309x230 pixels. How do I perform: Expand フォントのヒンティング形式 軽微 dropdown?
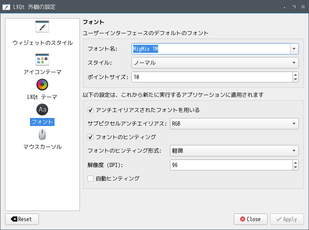(x=234, y=151)
